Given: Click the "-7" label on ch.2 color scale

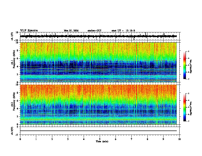Looking at the screenshot, I should (188, 121).
